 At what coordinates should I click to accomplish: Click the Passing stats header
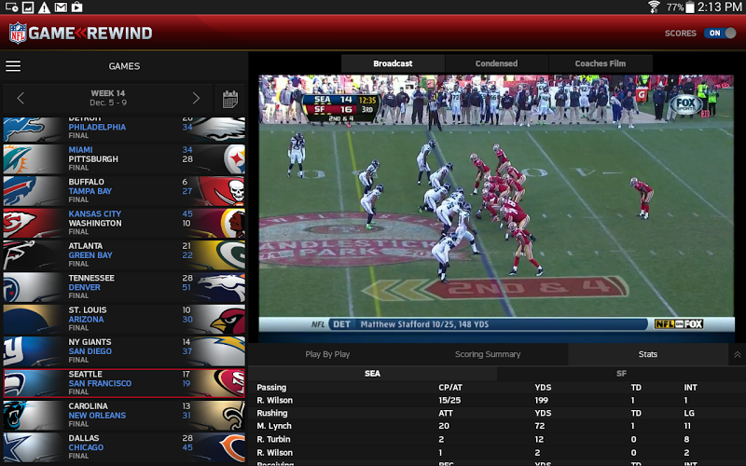271,388
